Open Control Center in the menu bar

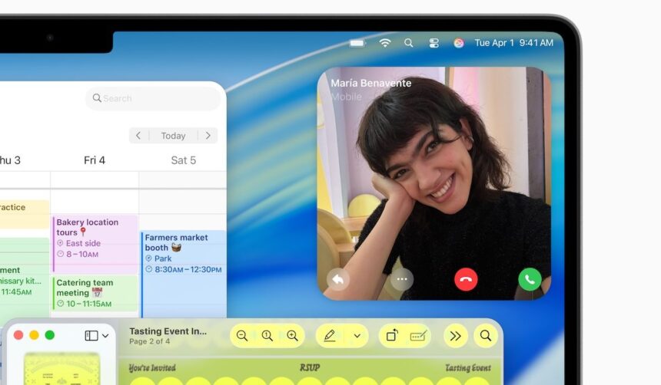(433, 43)
